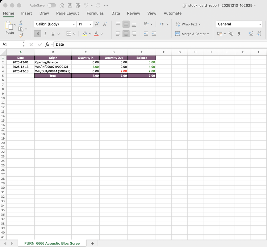Toggle Bold formatting in the ribbon
Screen dimensions: 267x247
tap(37, 34)
